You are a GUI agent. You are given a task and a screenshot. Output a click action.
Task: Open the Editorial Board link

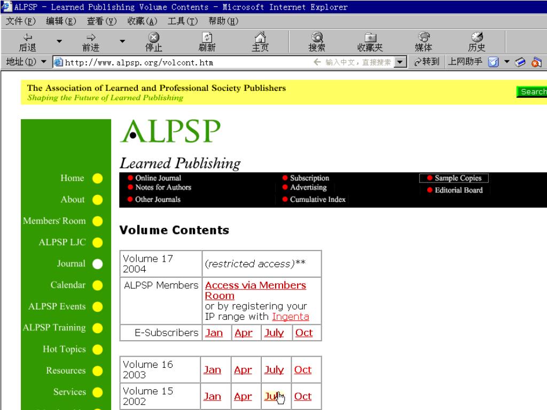pos(459,190)
